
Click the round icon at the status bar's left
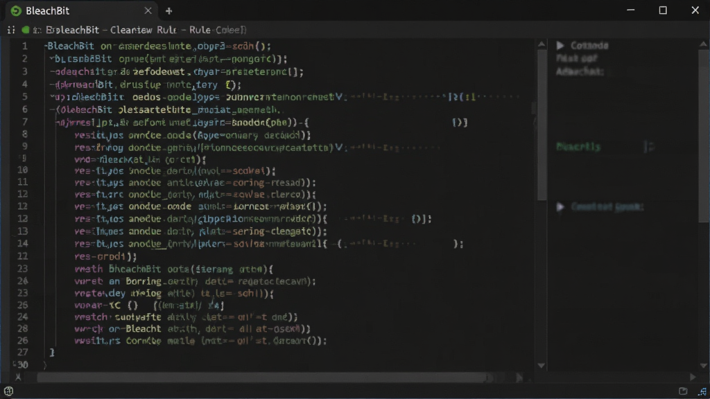(x=8, y=391)
